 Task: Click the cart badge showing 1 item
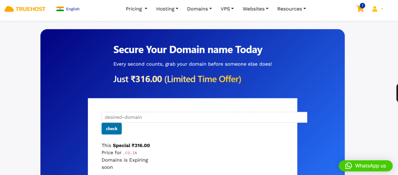point(362,5)
